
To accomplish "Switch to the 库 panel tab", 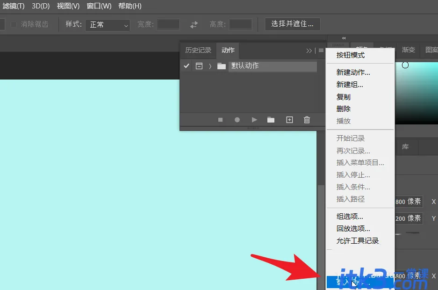I will tap(405, 147).
